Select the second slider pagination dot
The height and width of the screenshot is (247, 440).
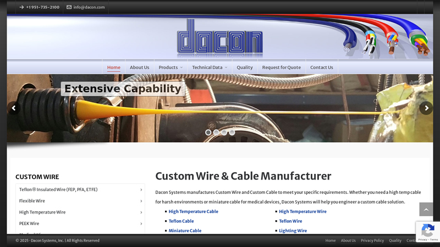tap(216, 132)
